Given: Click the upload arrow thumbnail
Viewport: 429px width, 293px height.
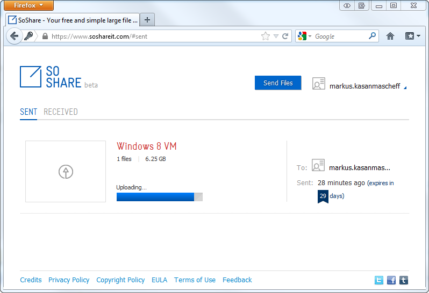Looking at the screenshot, I should click(66, 172).
